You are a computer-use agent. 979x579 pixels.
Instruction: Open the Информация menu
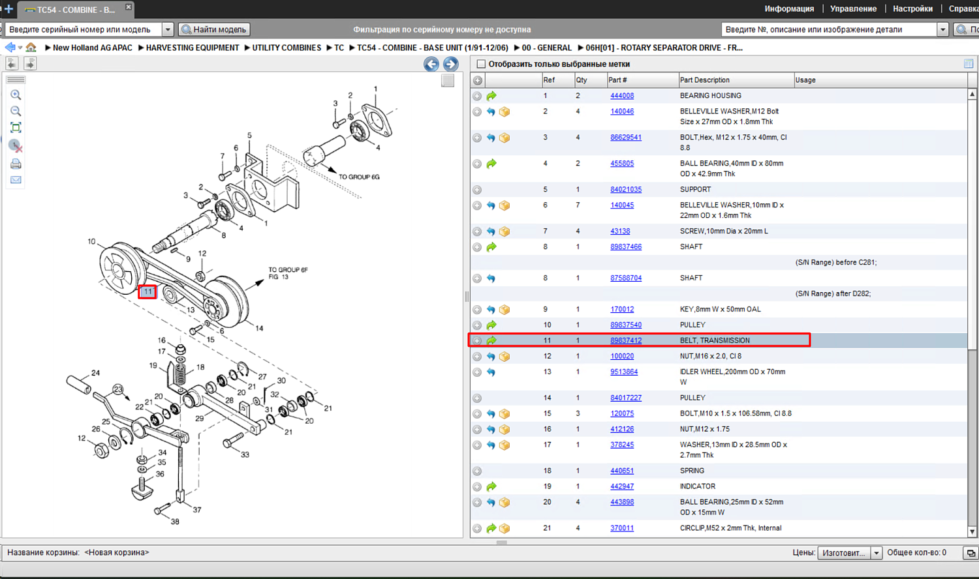click(789, 9)
